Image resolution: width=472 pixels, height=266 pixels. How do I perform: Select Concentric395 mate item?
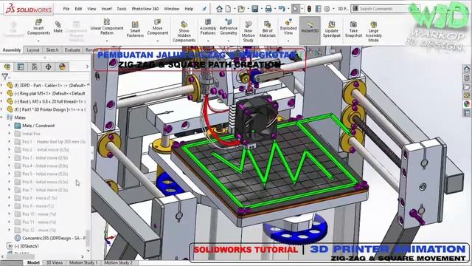(x=50, y=238)
